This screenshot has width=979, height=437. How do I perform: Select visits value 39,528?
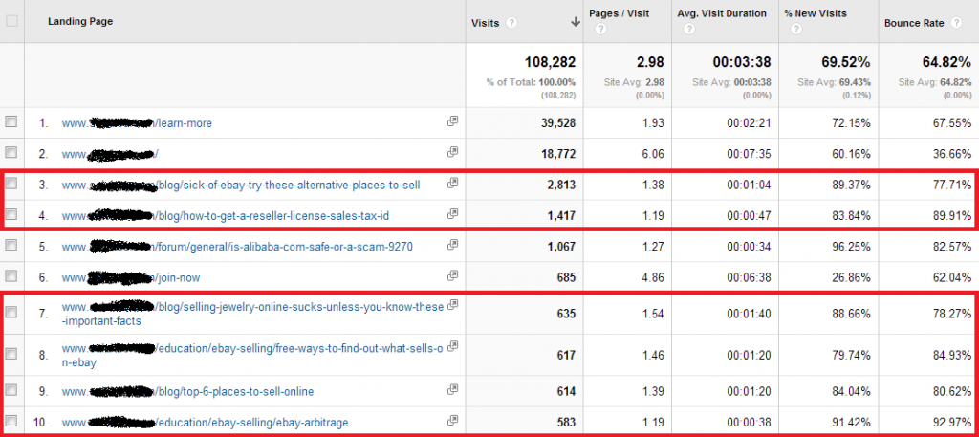558,123
